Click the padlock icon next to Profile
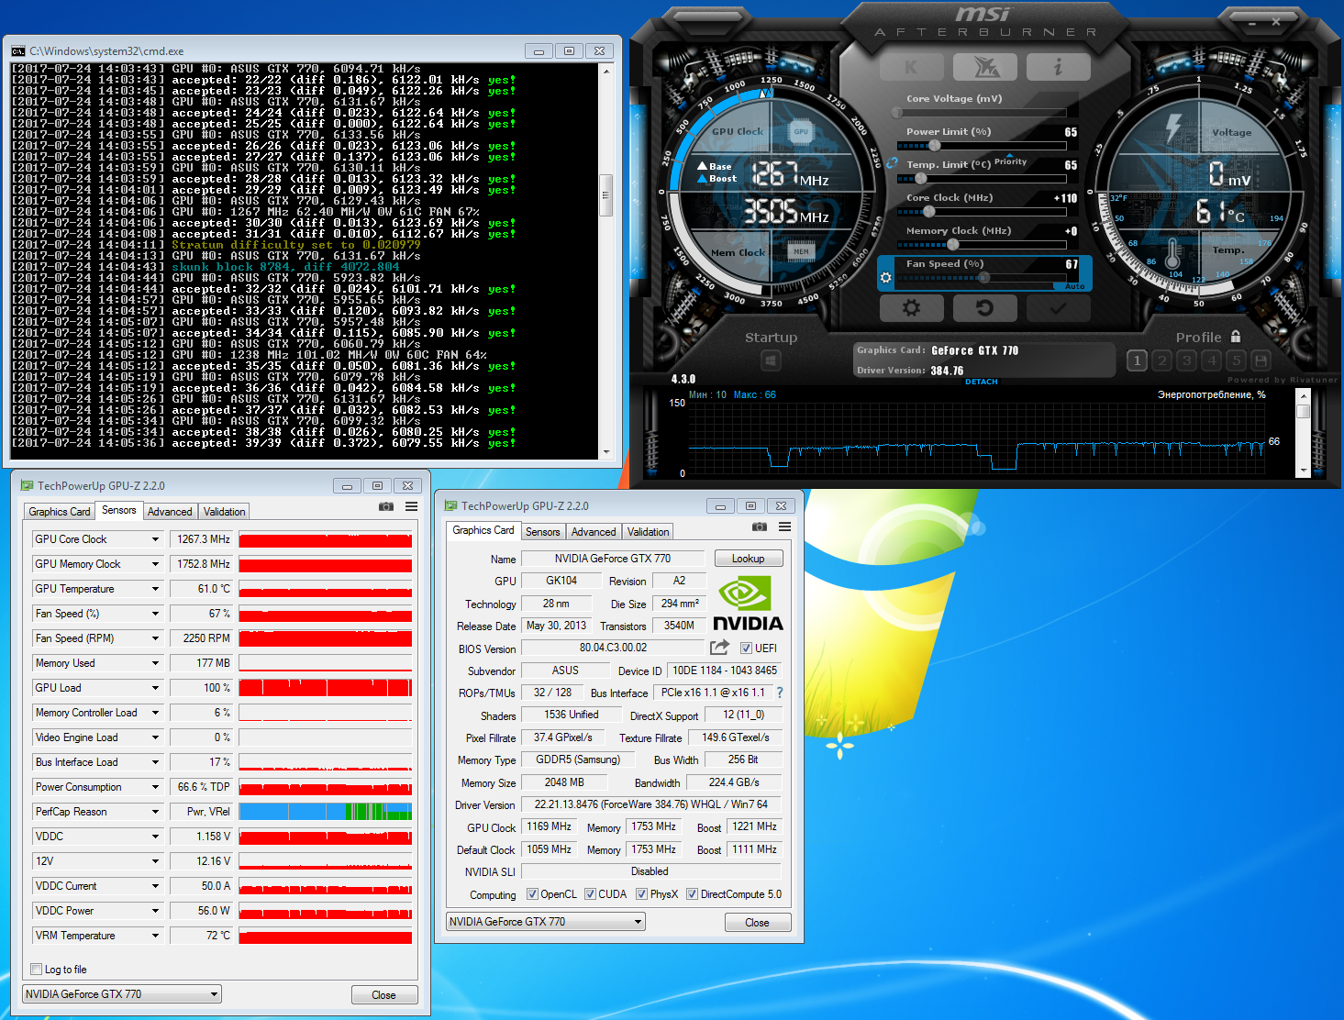This screenshot has width=1344, height=1020. (x=1236, y=337)
